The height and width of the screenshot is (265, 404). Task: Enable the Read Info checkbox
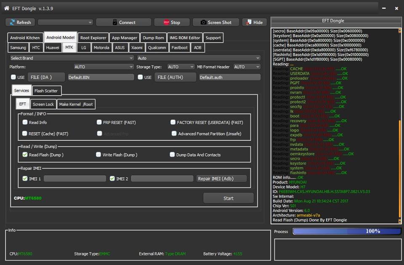coord(25,122)
